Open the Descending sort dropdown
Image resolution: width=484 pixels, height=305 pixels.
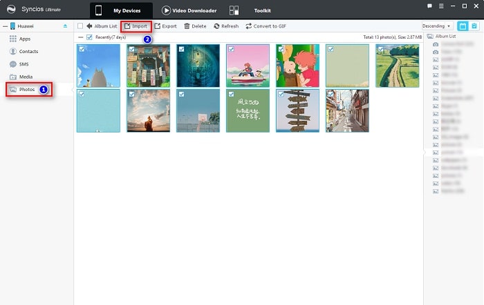point(437,26)
